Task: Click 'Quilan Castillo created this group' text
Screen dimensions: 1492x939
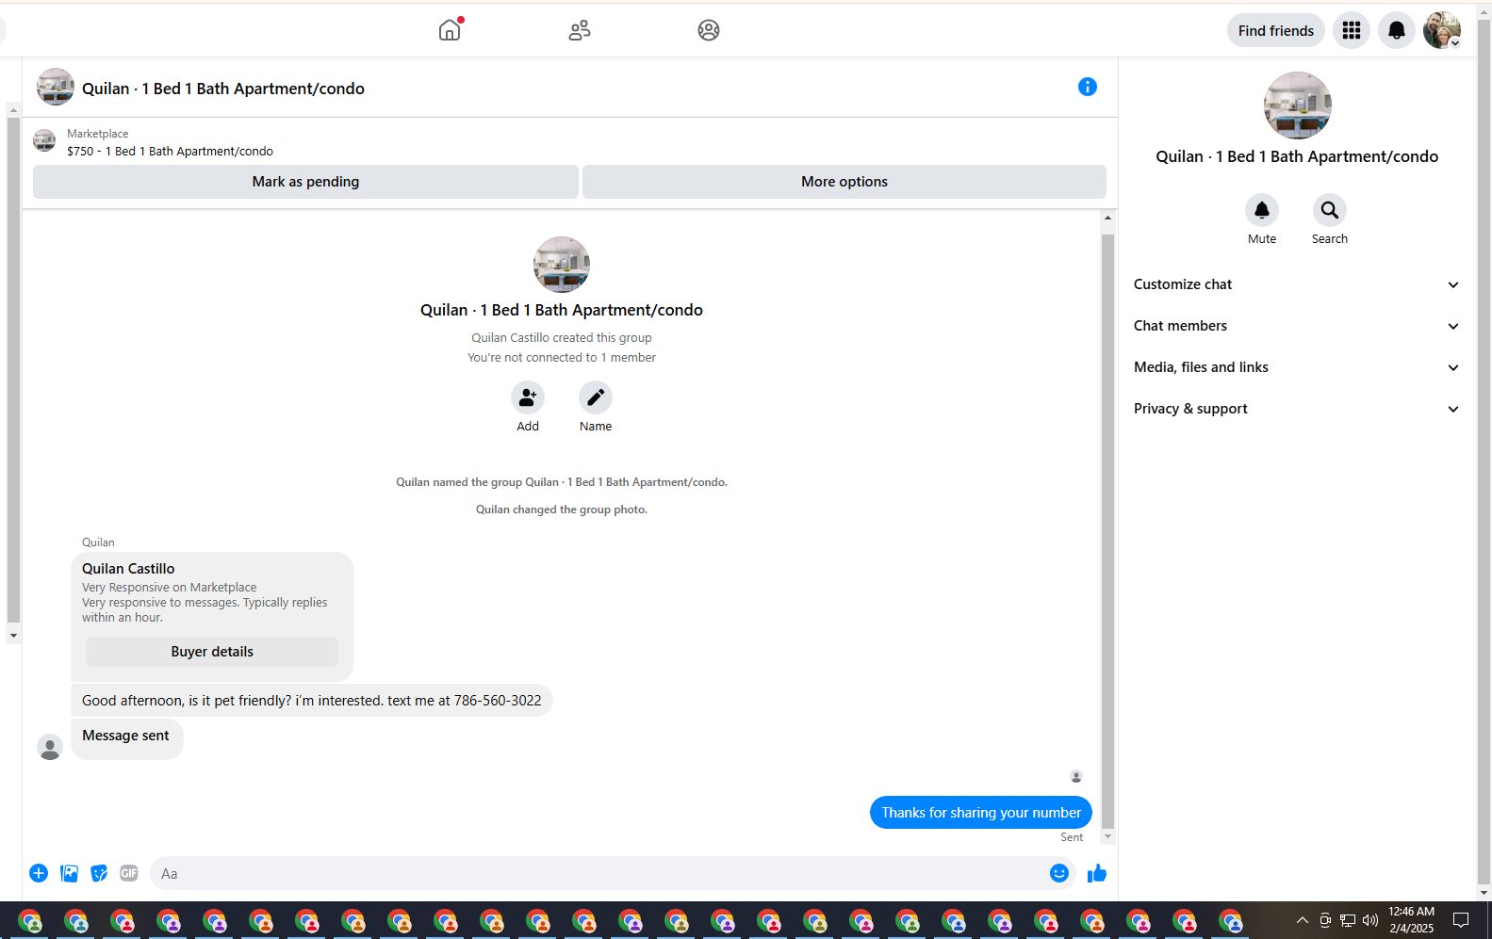Action: click(562, 338)
